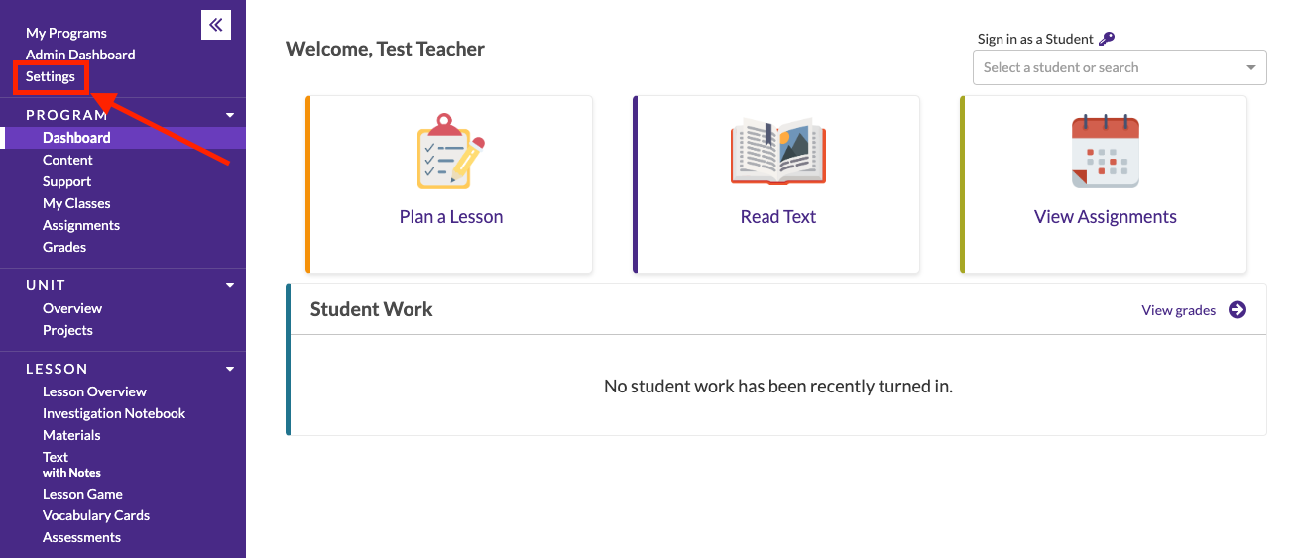The width and height of the screenshot is (1297, 558).
Task: Click the View grades arrow circle icon
Action: click(1238, 310)
